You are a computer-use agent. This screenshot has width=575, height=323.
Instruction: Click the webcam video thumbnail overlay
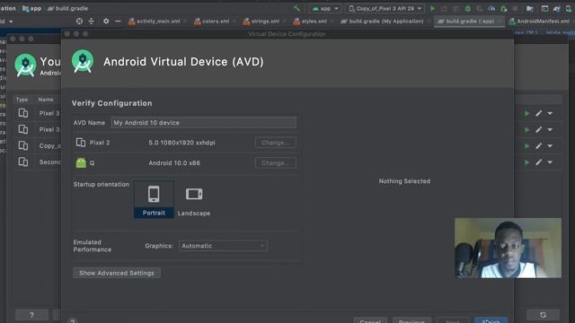pos(508,249)
